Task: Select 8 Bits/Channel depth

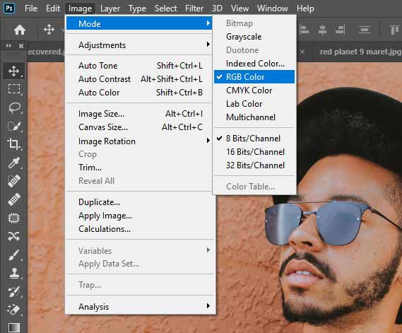Action: pyautogui.click(x=254, y=139)
